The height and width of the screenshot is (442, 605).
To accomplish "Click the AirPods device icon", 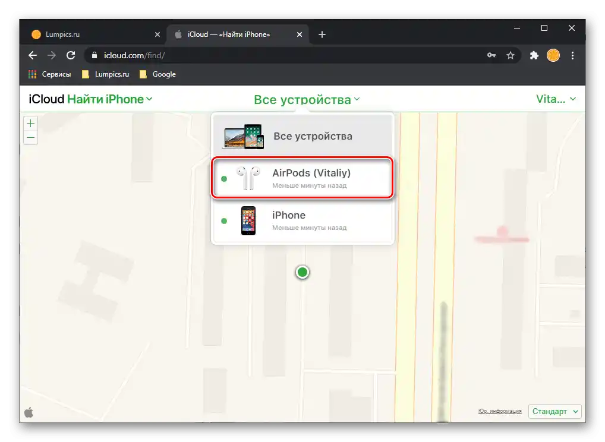I will (x=248, y=178).
